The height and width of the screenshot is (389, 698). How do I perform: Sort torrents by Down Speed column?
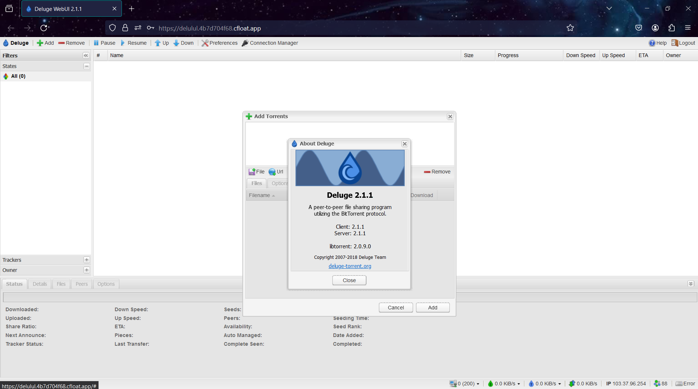581,55
